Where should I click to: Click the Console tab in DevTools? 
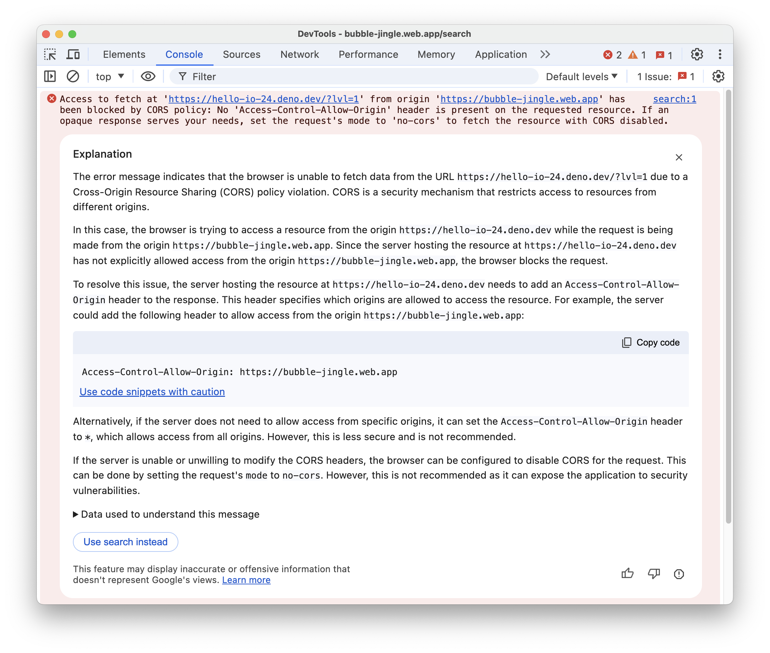(x=183, y=54)
